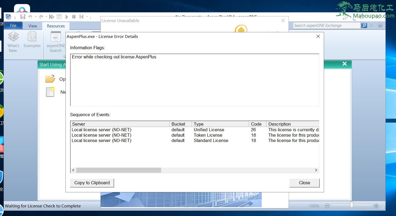Close the License Error Details dialog via X
396x216 pixels.
(318, 36)
